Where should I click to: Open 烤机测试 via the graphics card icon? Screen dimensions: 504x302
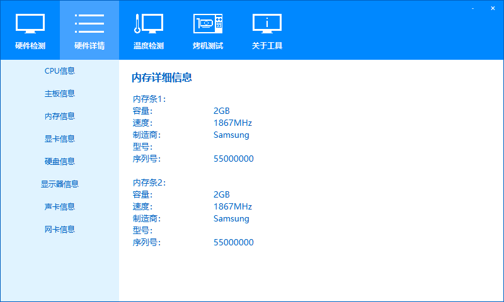[x=208, y=24]
